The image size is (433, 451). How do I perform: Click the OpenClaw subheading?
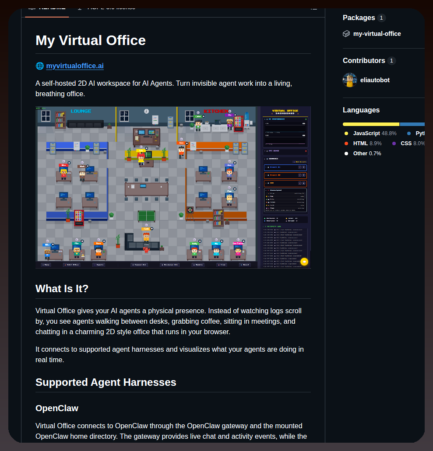point(57,409)
